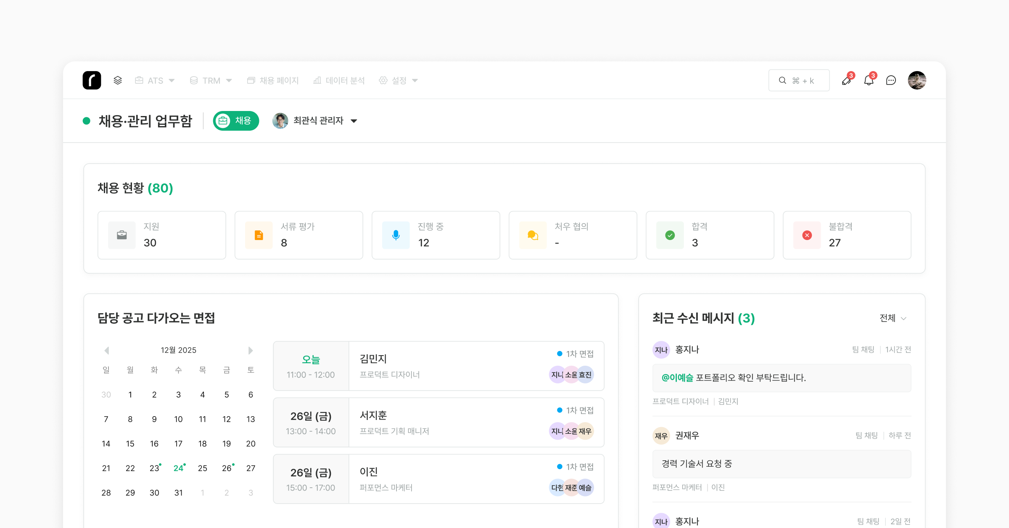Expand the ATS dropdown menu

coord(155,80)
